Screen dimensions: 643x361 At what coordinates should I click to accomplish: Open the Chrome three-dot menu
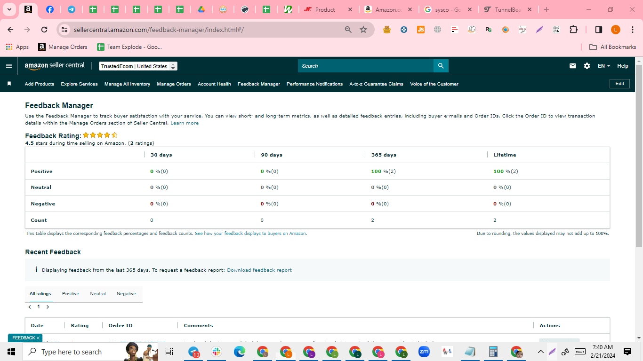pyautogui.click(x=632, y=30)
